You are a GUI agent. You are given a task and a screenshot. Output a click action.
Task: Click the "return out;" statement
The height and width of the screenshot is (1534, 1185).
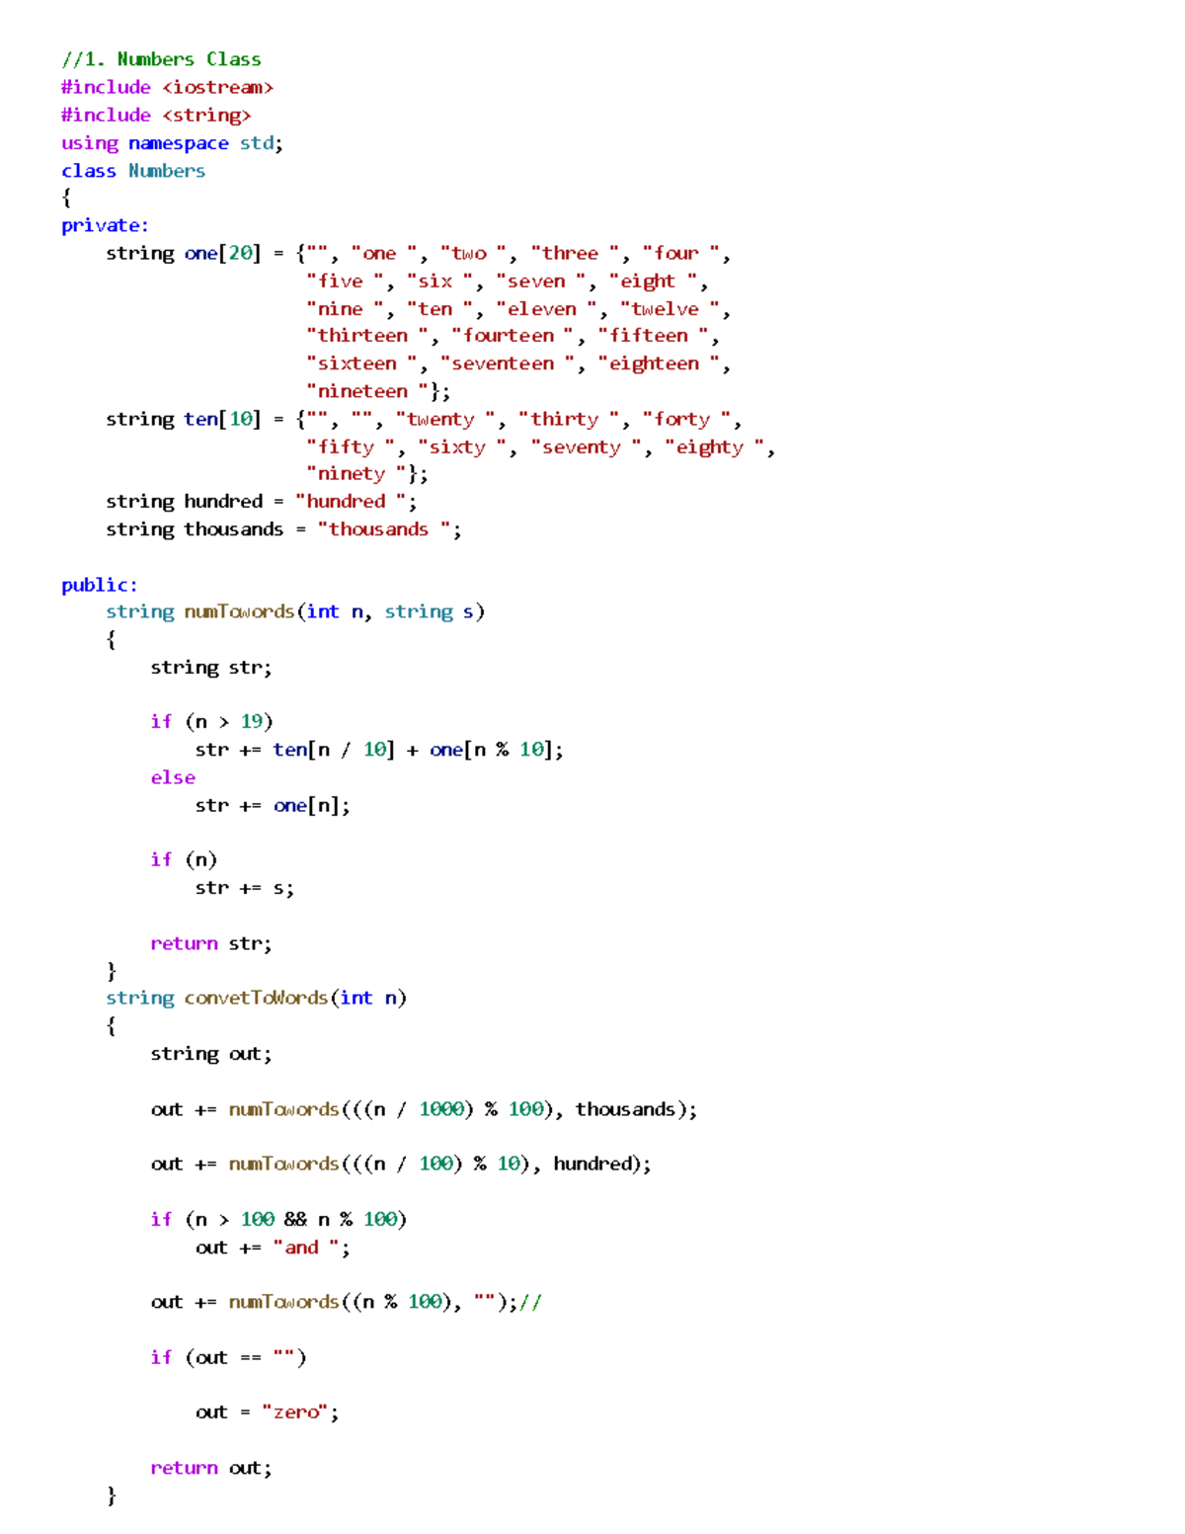(210, 1468)
